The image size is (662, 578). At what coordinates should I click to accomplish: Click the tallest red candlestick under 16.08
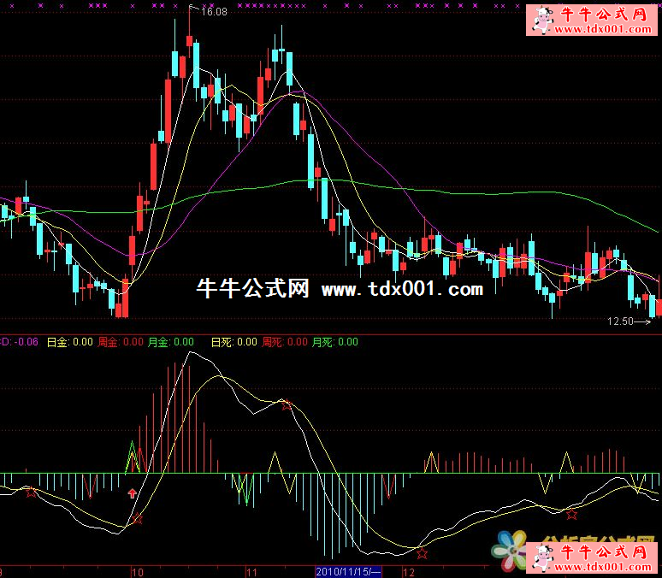click(x=168, y=110)
